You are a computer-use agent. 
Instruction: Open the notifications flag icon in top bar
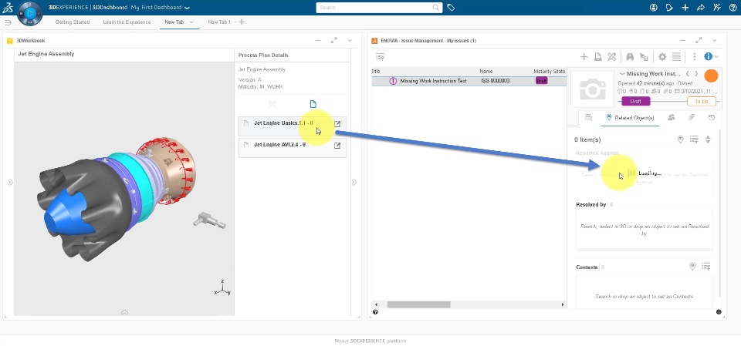point(669,8)
